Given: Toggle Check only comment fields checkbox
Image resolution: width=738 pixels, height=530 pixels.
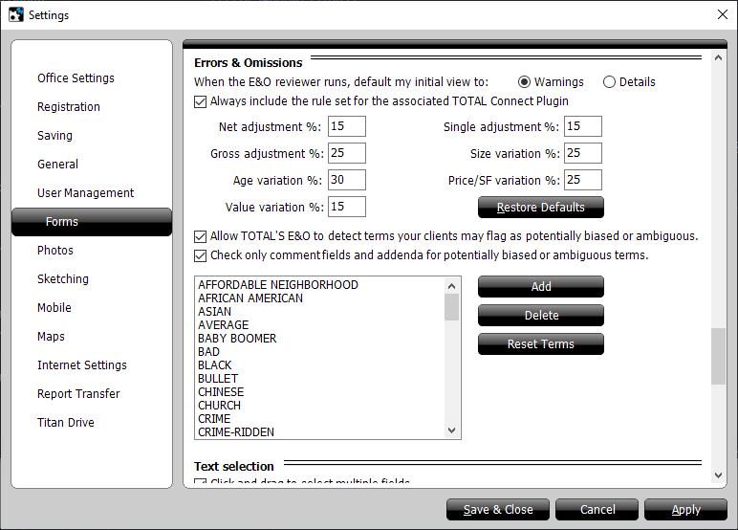Looking at the screenshot, I should [200, 255].
